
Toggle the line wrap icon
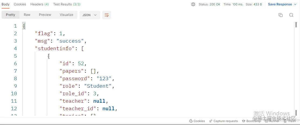pos(107,15)
